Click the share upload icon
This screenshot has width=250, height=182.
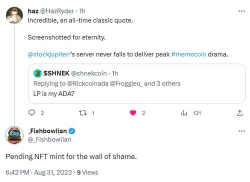[x=239, y=113]
